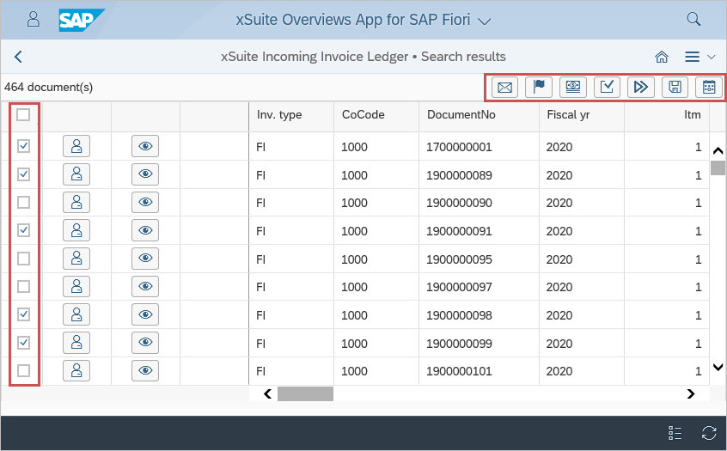Uncheck row for document 1700000001
Screen dimensions: 727x451
[x=23, y=146]
